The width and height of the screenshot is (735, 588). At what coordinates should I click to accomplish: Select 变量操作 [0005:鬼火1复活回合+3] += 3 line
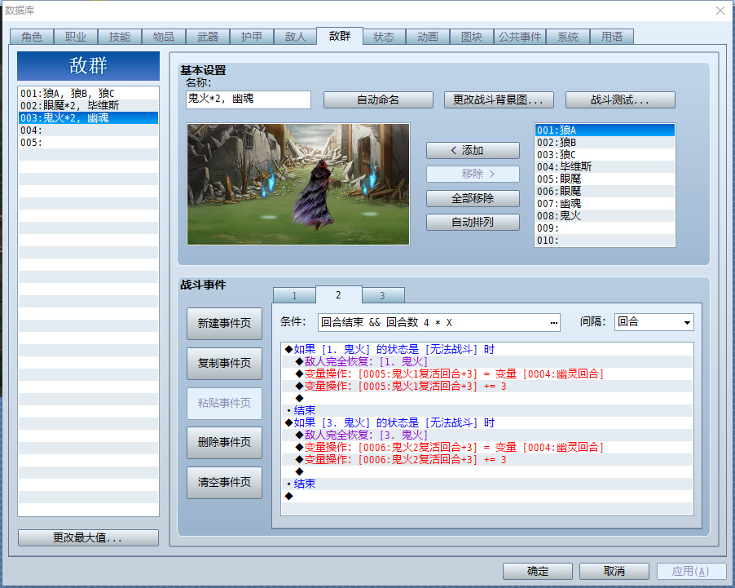(x=487, y=386)
